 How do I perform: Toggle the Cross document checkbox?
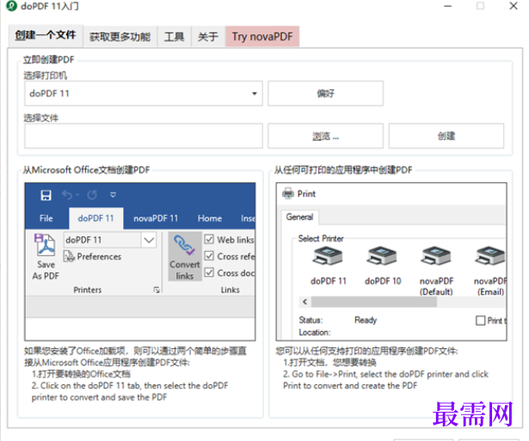209,273
